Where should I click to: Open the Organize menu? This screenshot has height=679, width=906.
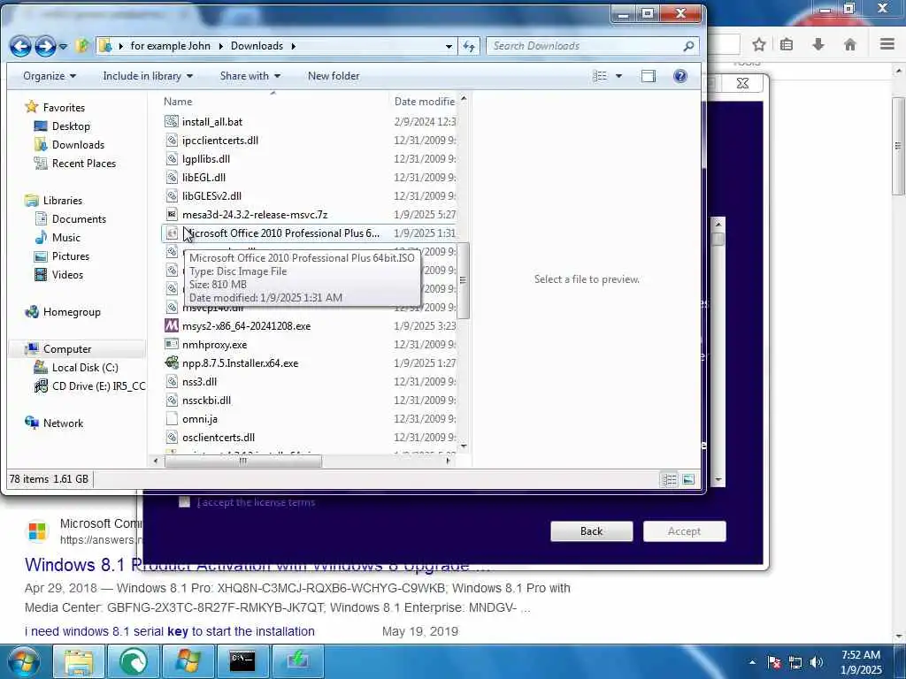pyautogui.click(x=50, y=76)
